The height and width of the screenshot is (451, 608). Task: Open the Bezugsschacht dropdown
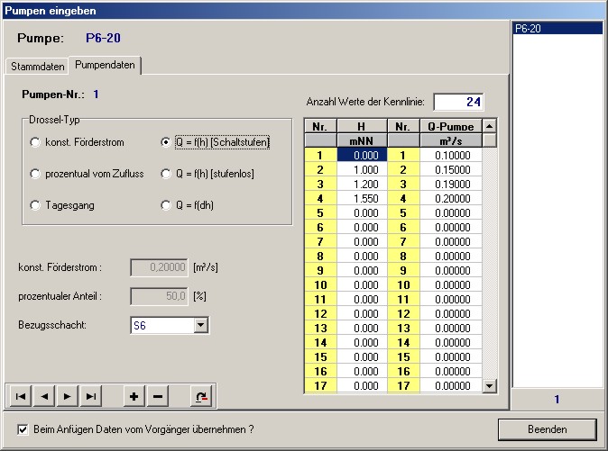click(201, 325)
